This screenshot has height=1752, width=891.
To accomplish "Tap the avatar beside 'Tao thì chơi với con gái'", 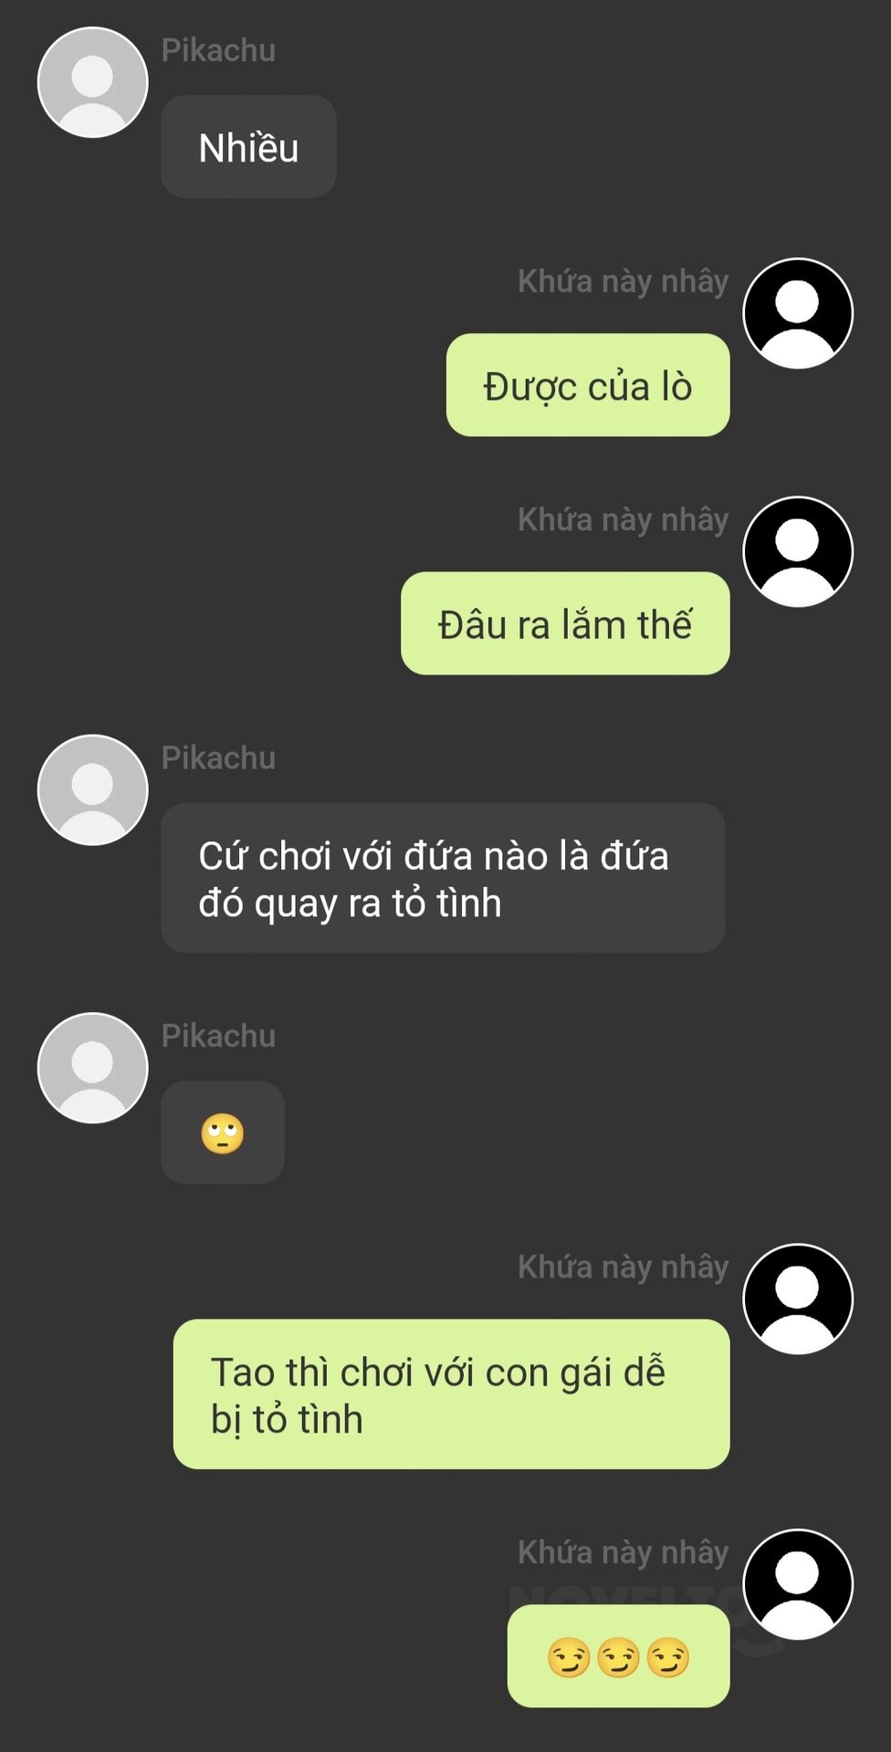I will (x=798, y=1298).
